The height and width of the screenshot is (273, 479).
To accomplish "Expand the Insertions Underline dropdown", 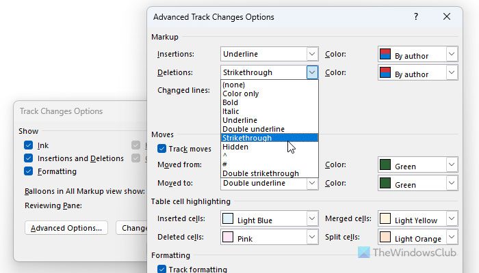I will point(312,54).
